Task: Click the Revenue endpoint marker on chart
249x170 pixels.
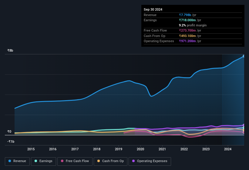Action: [244, 56]
